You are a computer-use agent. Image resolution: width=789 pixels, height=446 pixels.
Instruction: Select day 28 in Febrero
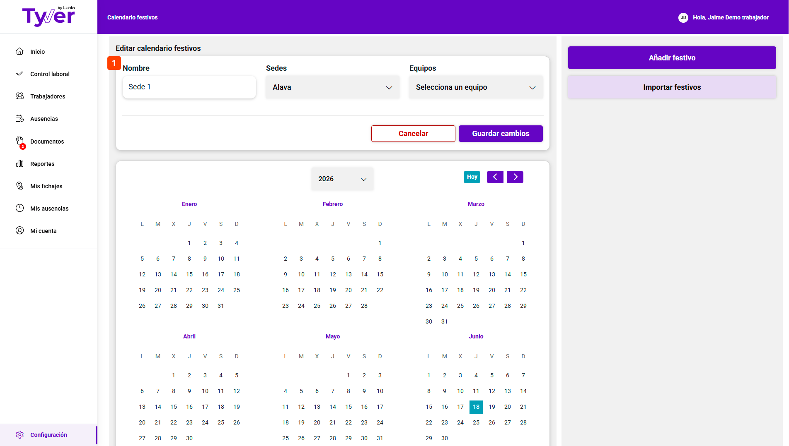364,306
